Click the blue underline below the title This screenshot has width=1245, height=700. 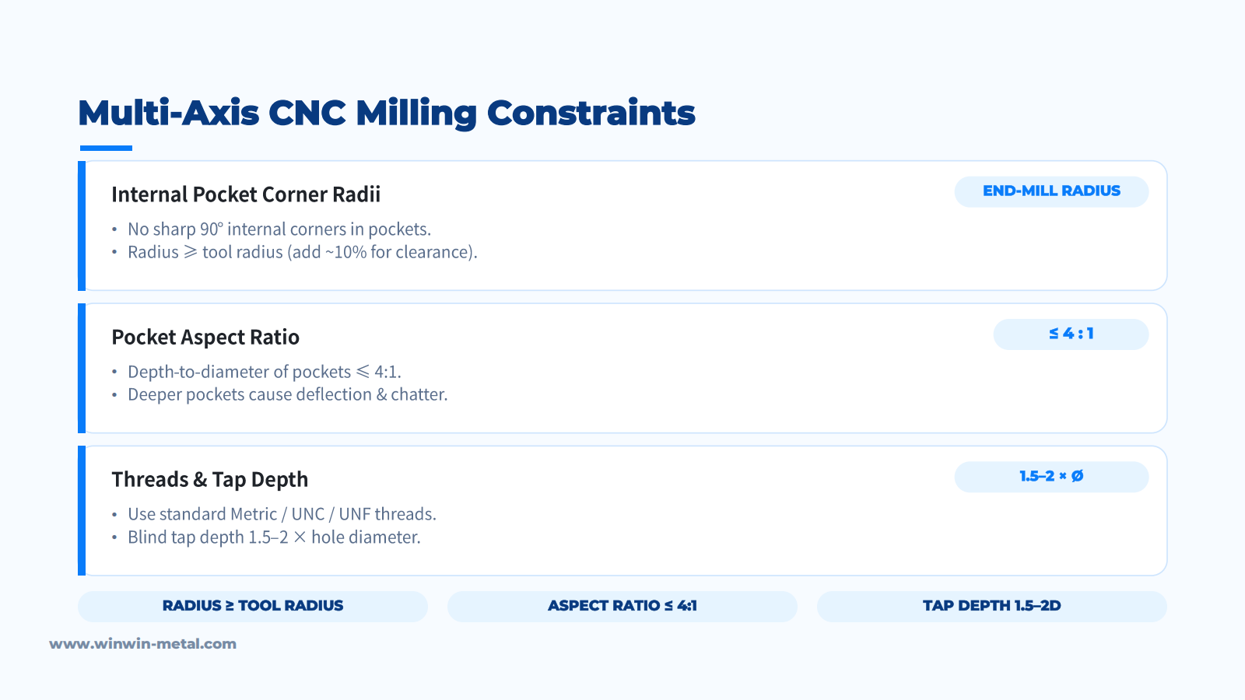click(x=106, y=148)
